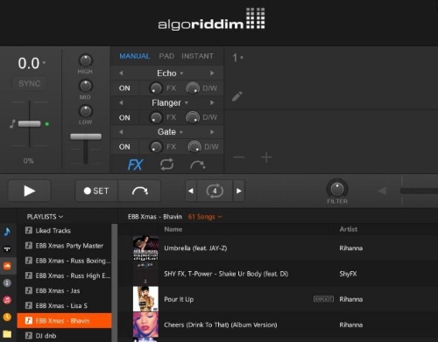Open EBB Xmas Party Master playlist
Screen dimensions: 438x342
coord(64,246)
